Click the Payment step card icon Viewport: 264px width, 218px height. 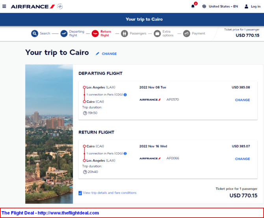186,34
